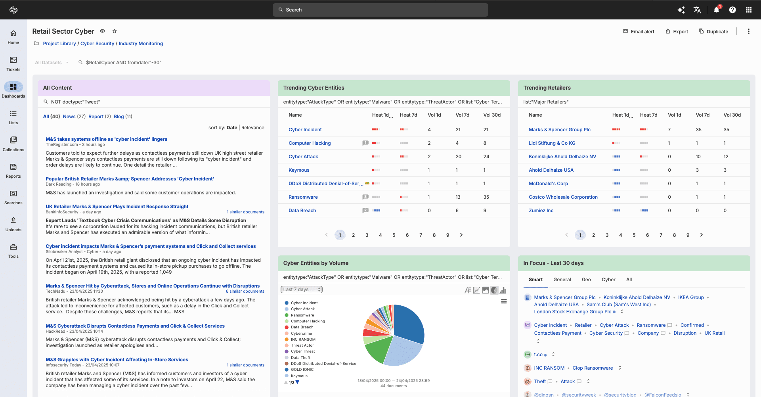The height and width of the screenshot is (397, 761).
Task: Edit the $RetailCyber dashboard query field
Action: [x=123, y=63]
